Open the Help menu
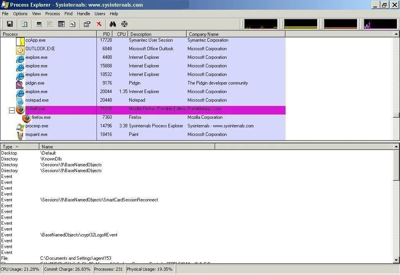The height and width of the screenshot is (275, 400). pos(114,14)
